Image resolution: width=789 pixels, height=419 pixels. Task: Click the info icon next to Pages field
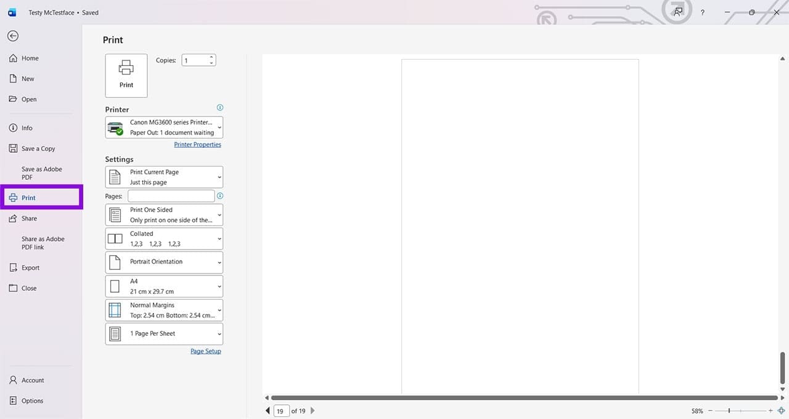tap(220, 196)
